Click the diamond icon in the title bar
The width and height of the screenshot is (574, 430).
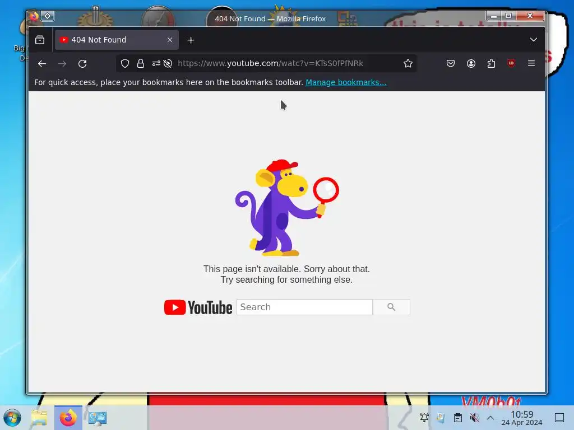pyautogui.click(x=48, y=16)
